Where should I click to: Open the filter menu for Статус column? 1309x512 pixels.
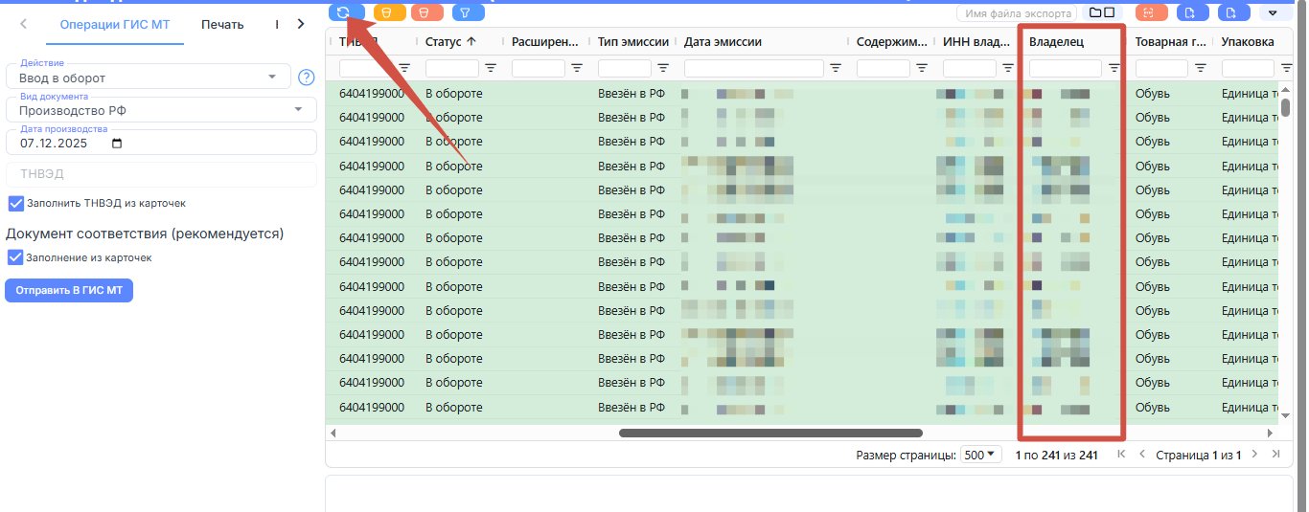pos(491,68)
